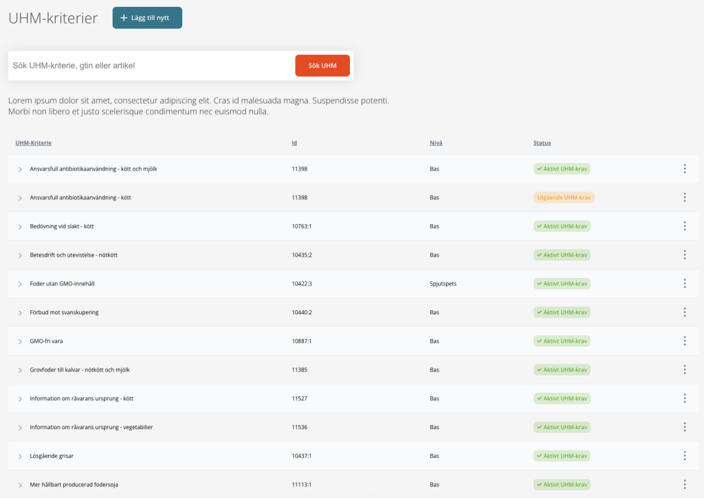Viewport: 704px width, 498px height.
Task: Expand Information om råvarans ursprung - vegetabilier row
Action: click(x=20, y=428)
